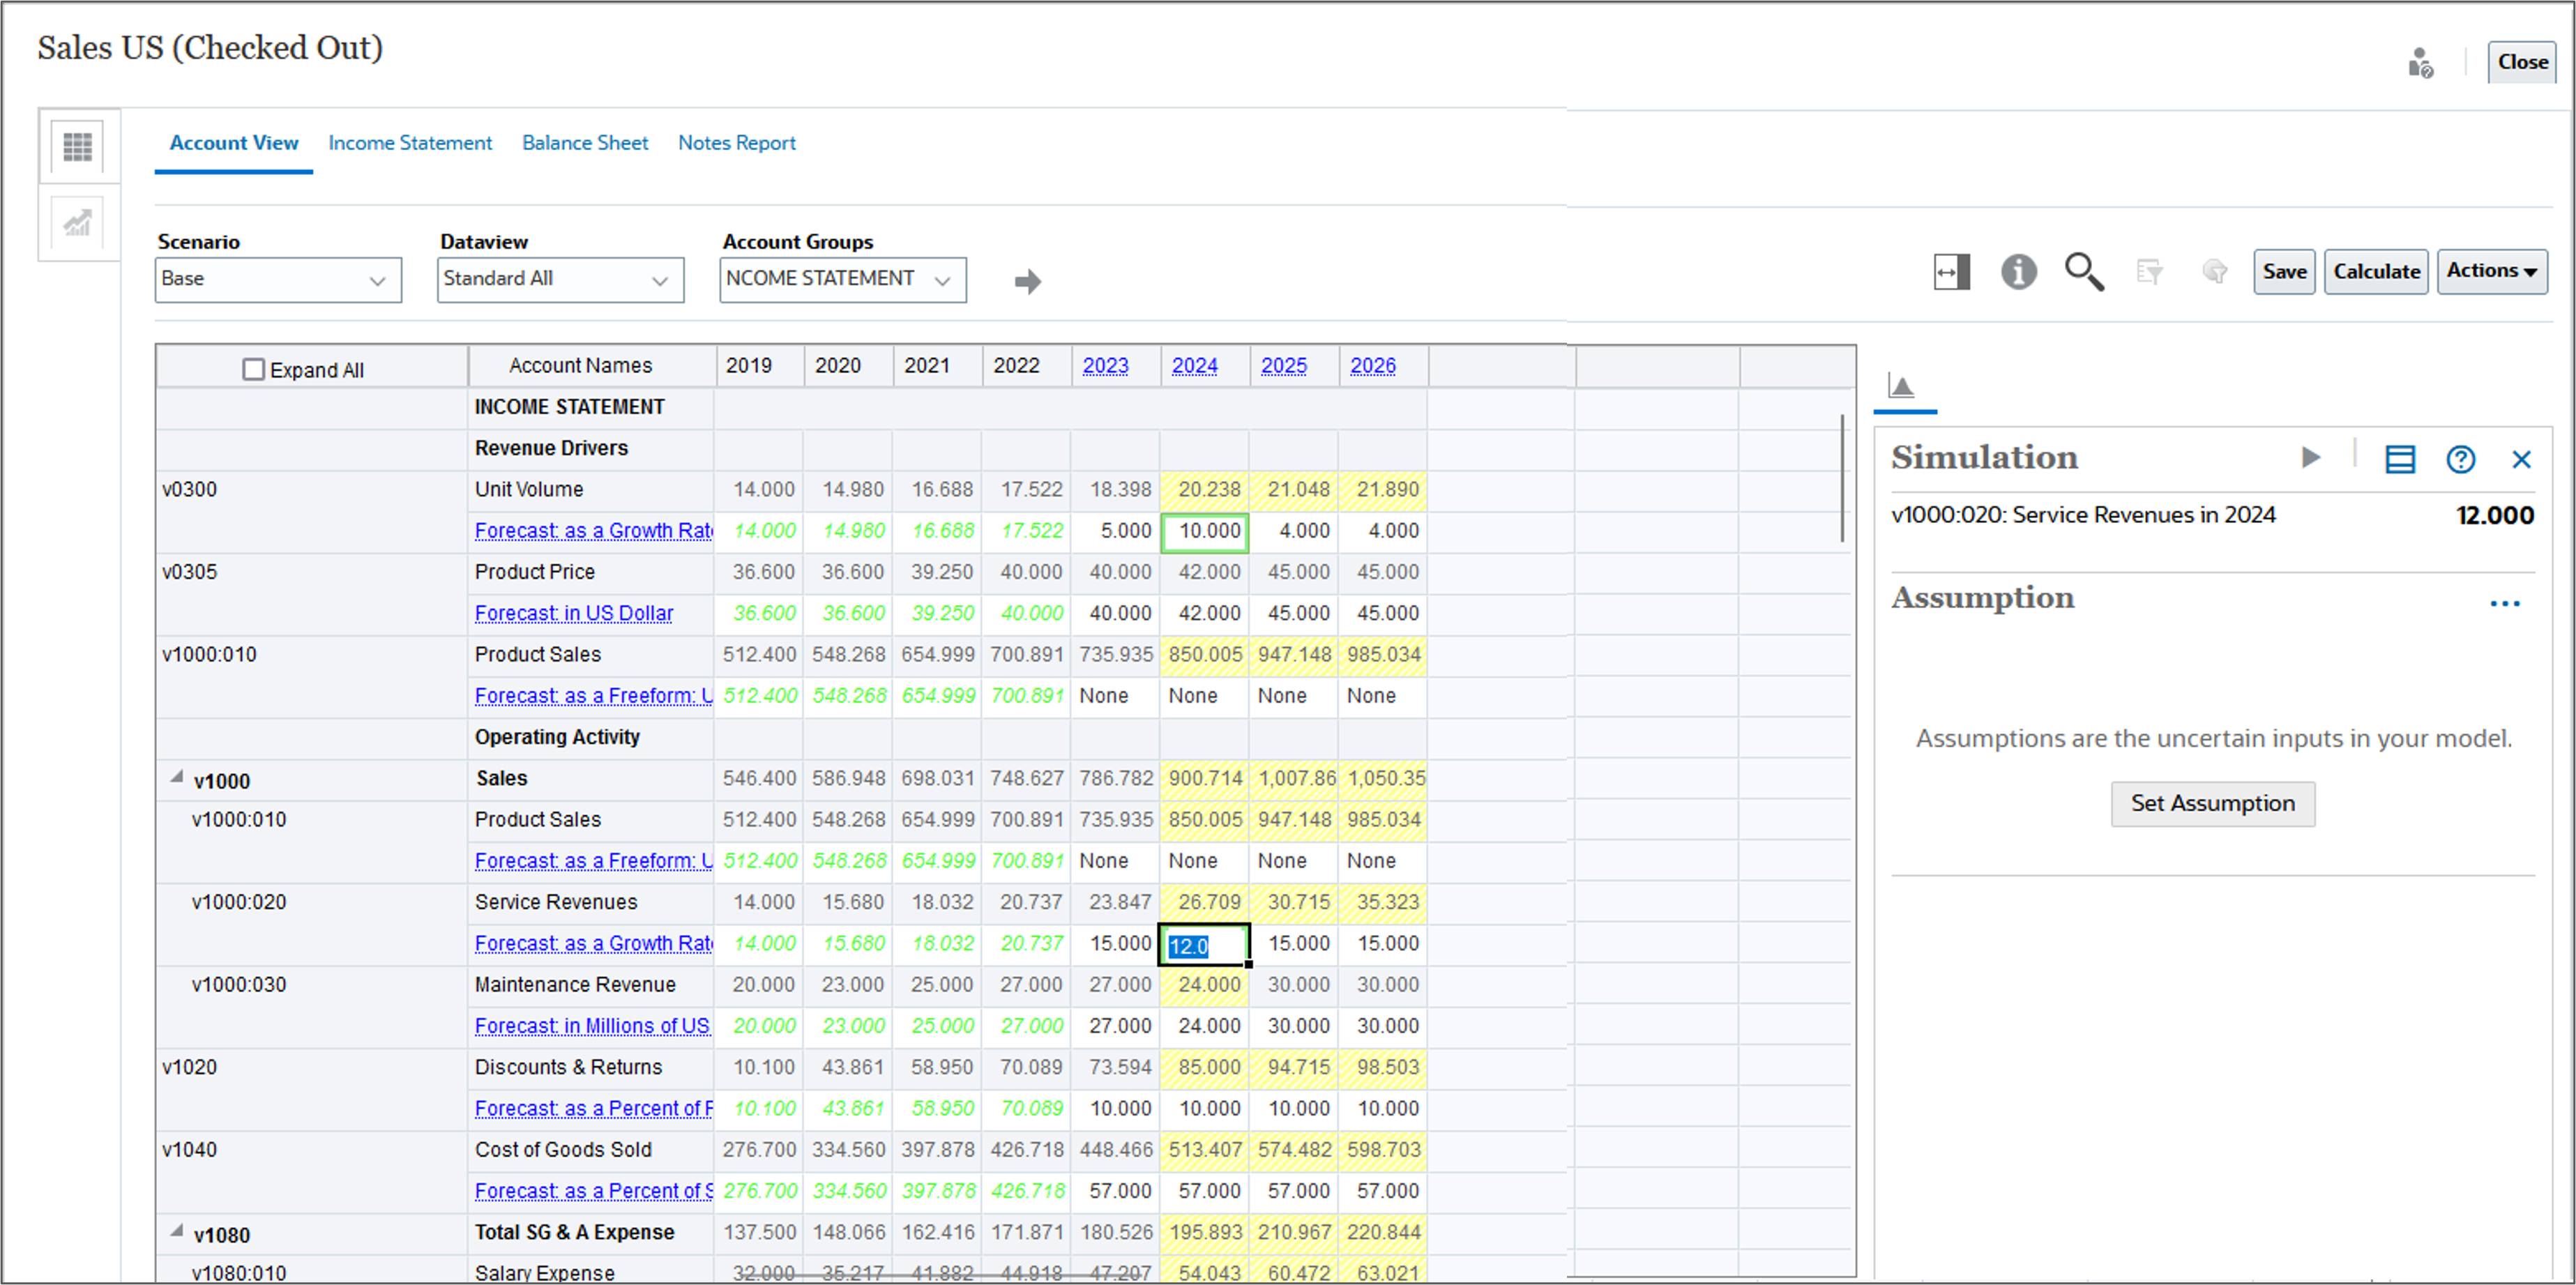Open simulation help icon
Image resolution: width=2576 pixels, height=1285 pixels.
2460,459
